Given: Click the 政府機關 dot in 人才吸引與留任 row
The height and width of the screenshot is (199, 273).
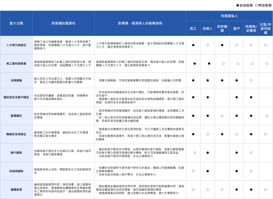Looking at the screenshot, I should click(x=222, y=45).
